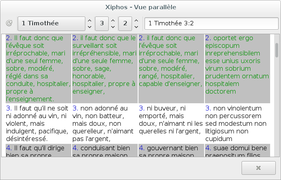Click text 'réglé dans sa conduite'
This screenshot has width=281, height=180.
(27, 80)
